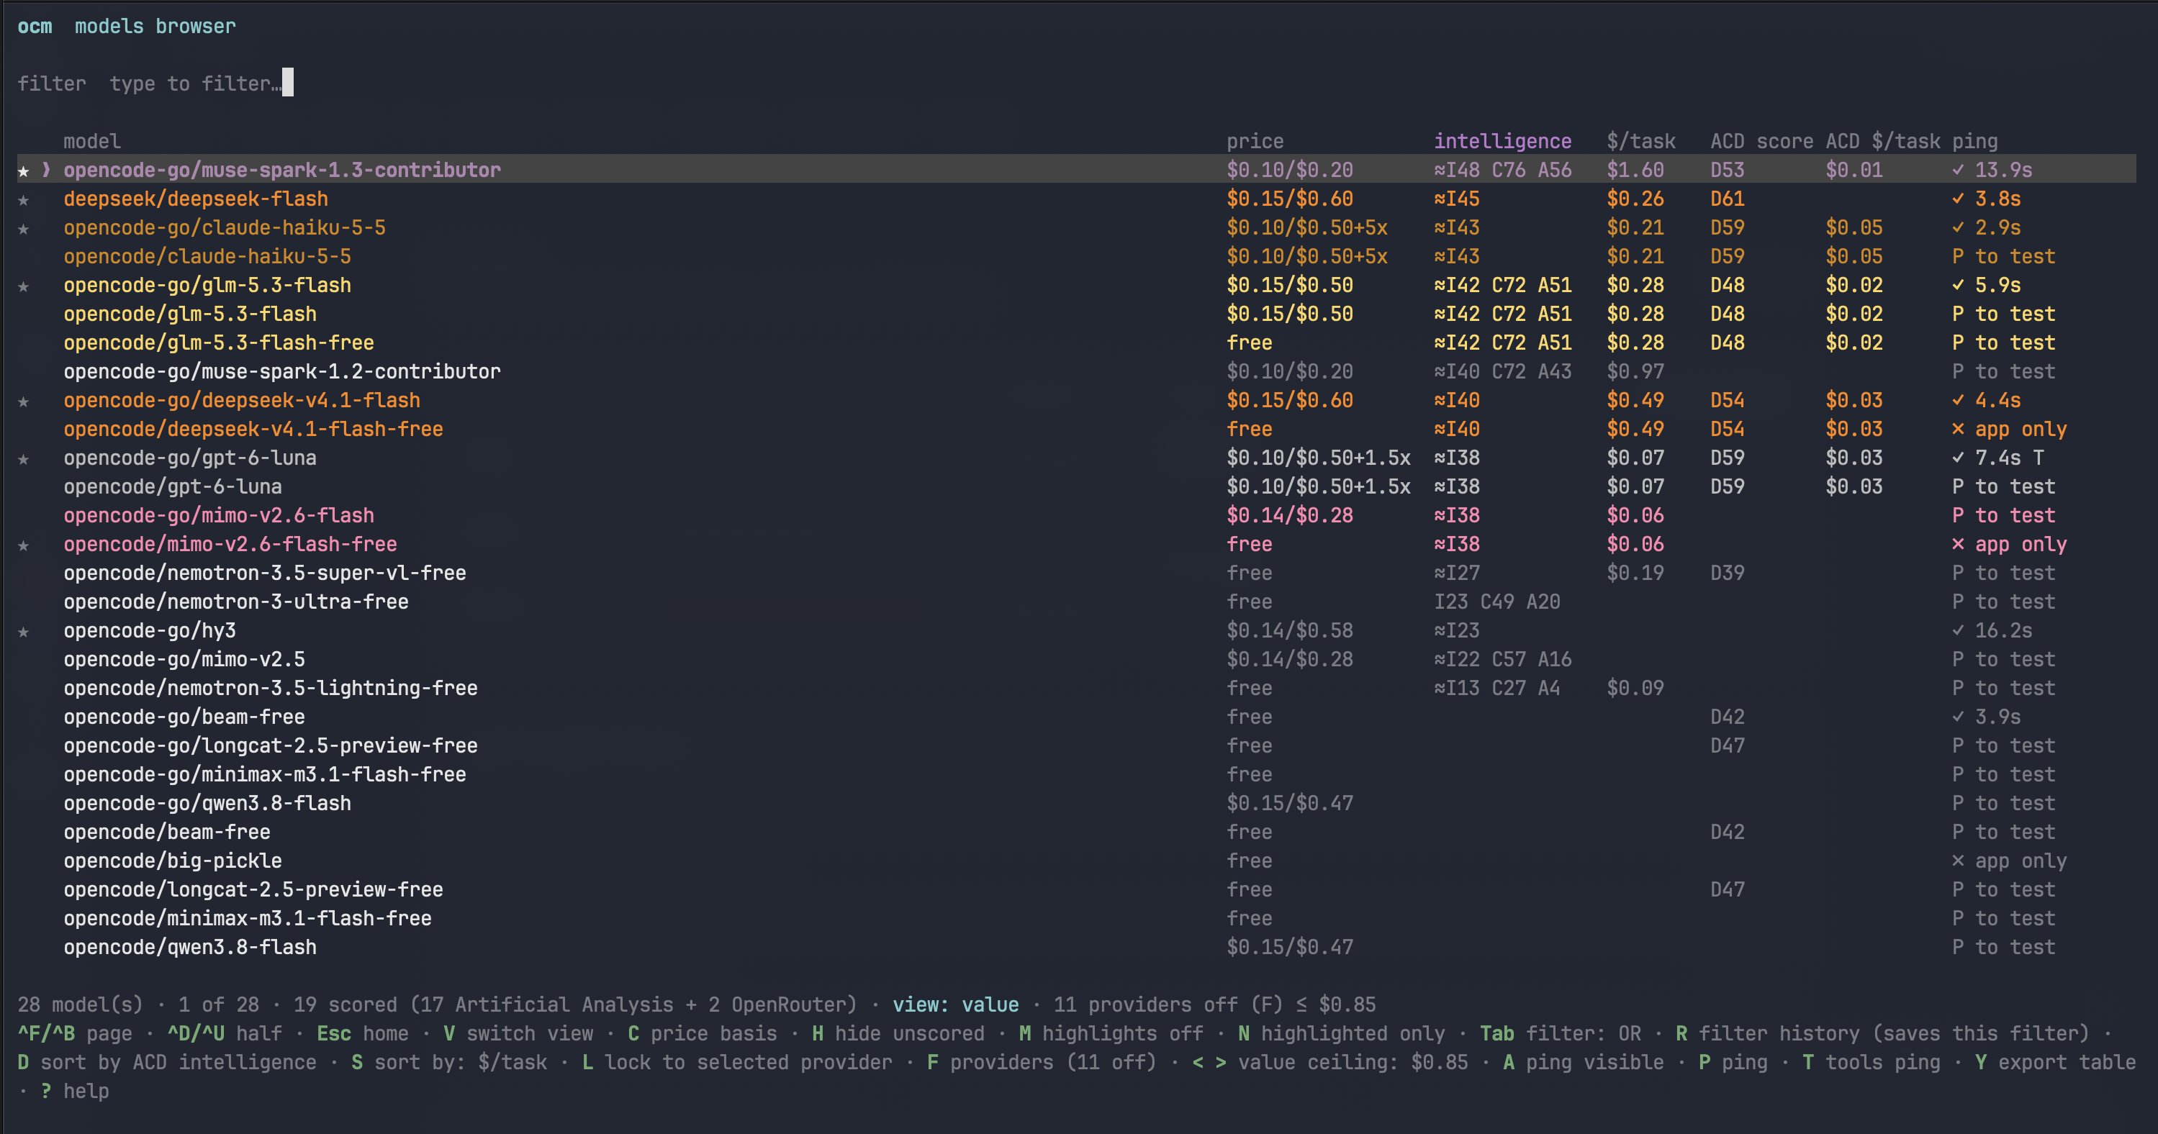Click P to test for opencode/claude-haiku-5-5
This screenshot has height=1134, width=2158.
click(x=2003, y=256)
